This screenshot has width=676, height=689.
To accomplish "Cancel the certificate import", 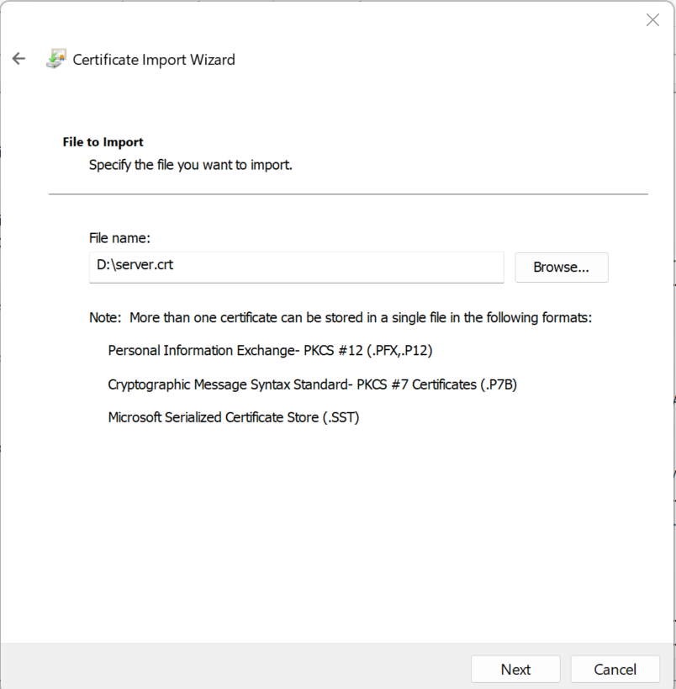I will (x=615, y=670).
